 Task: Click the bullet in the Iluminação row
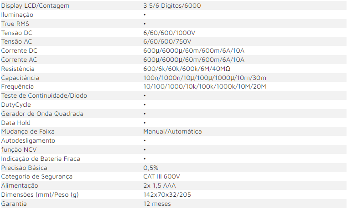coord(145,15)
